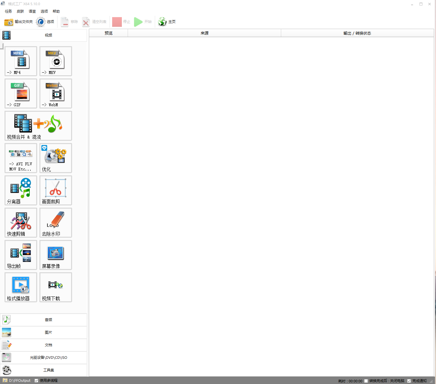Click the 来源 column header

point(205,33)
